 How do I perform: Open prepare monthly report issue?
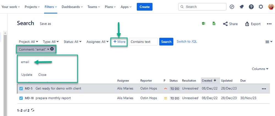coord(53,98)
